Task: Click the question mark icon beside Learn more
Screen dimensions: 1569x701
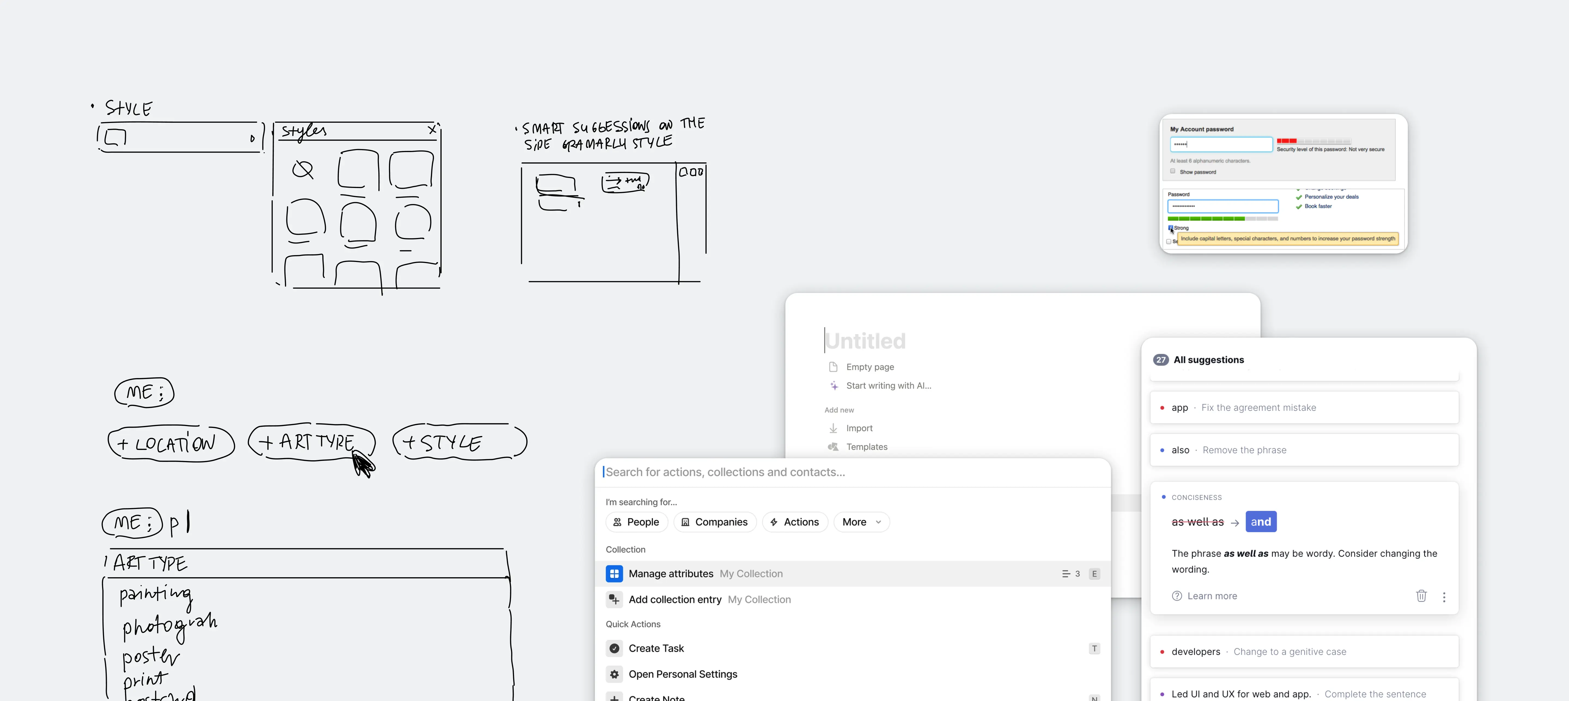Action: tap(1177, 596)
